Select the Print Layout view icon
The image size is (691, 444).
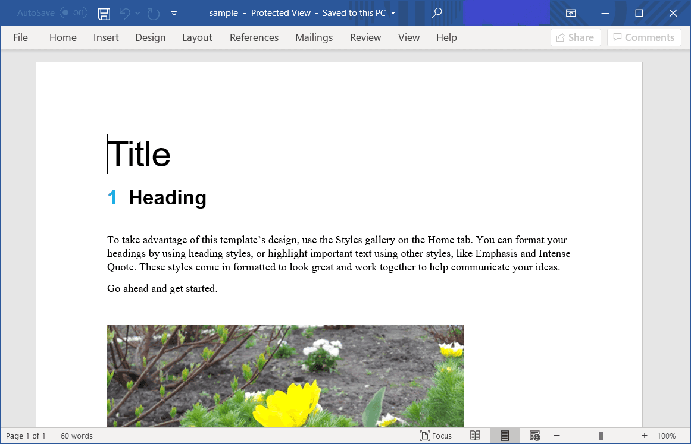[505, 436]
